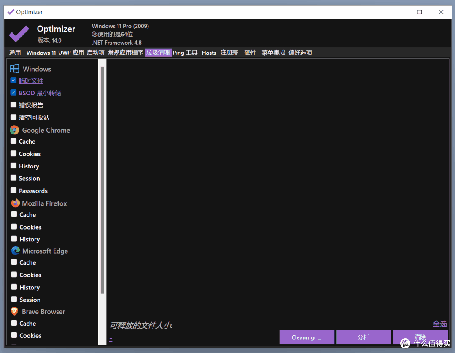Select the 垃圾清理 tab
Screen dimensions: 455x353
click(158, 53)
